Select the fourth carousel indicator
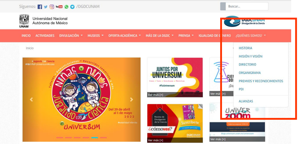The height and width of the screenshot is (144, 302). tap(86, 138)
